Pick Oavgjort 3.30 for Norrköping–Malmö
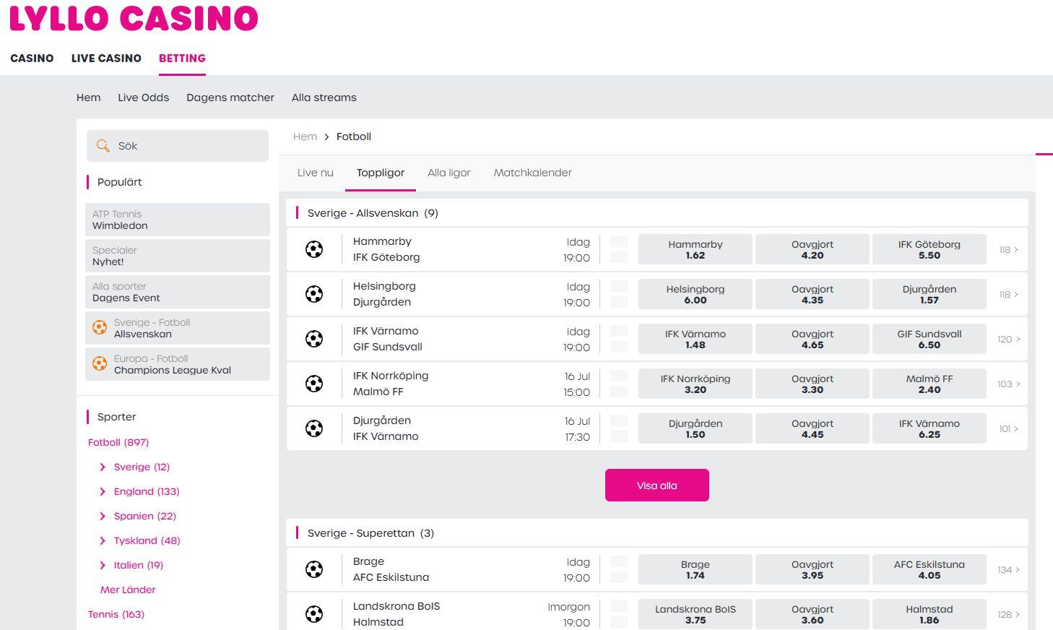 click(x=812, y=384)
